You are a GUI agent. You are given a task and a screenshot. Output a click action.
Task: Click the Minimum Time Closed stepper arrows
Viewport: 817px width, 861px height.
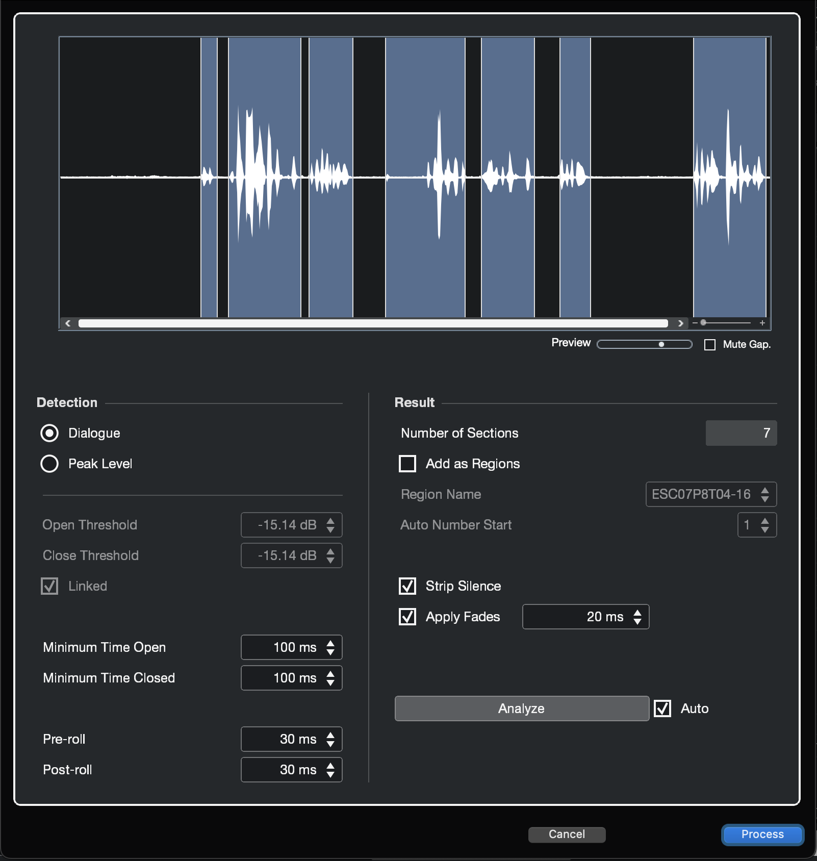click(330, 678)
